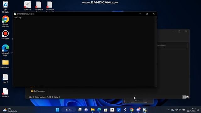Switch Explorer to large icons view

coord(187,97)
